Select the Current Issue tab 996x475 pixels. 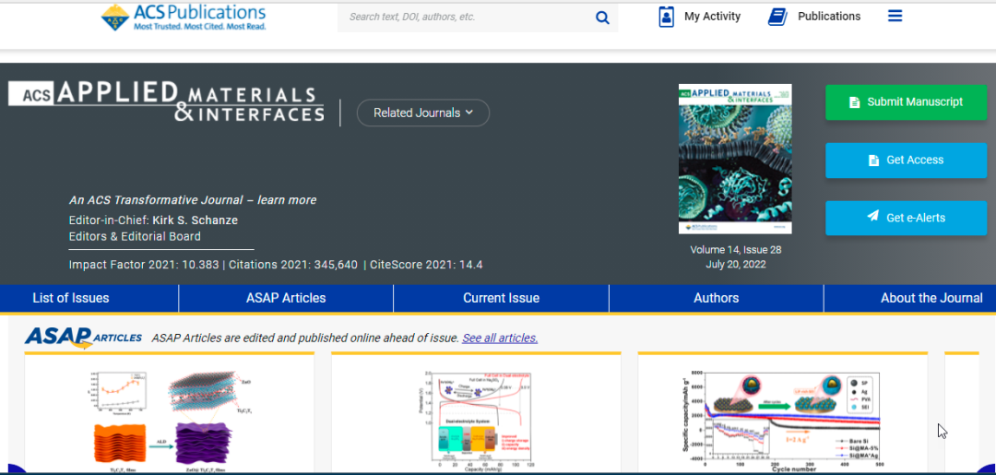(501, 298)
